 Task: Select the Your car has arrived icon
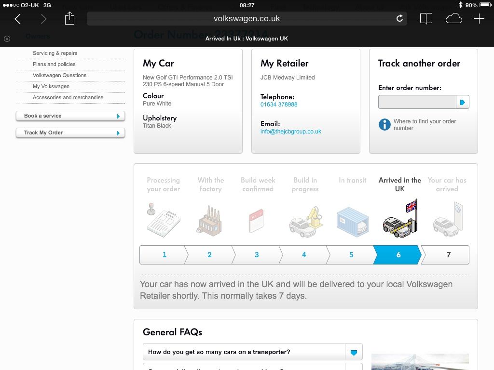447,219
